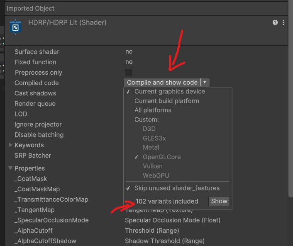Expand the Keywords foldout triangle
This screenshot has height=246, width=293.
point(10,145)
